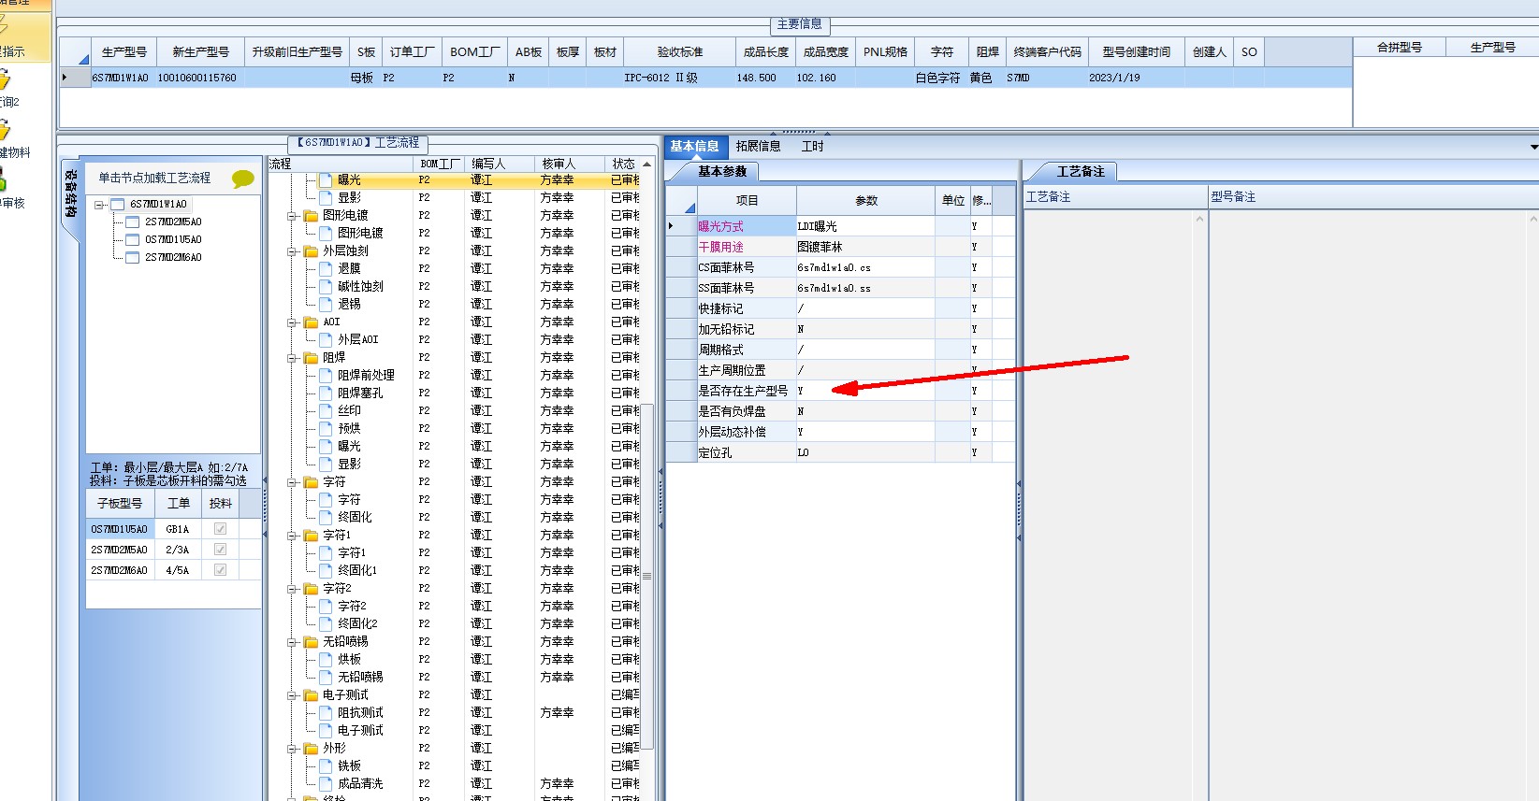1539x801 pixels.
Task: Click the 参数 column header
Action: point(866,200)
